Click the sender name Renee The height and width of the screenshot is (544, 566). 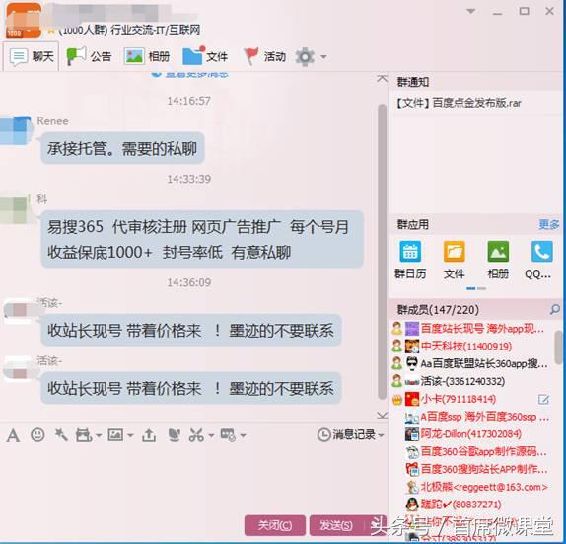(52, 121)
